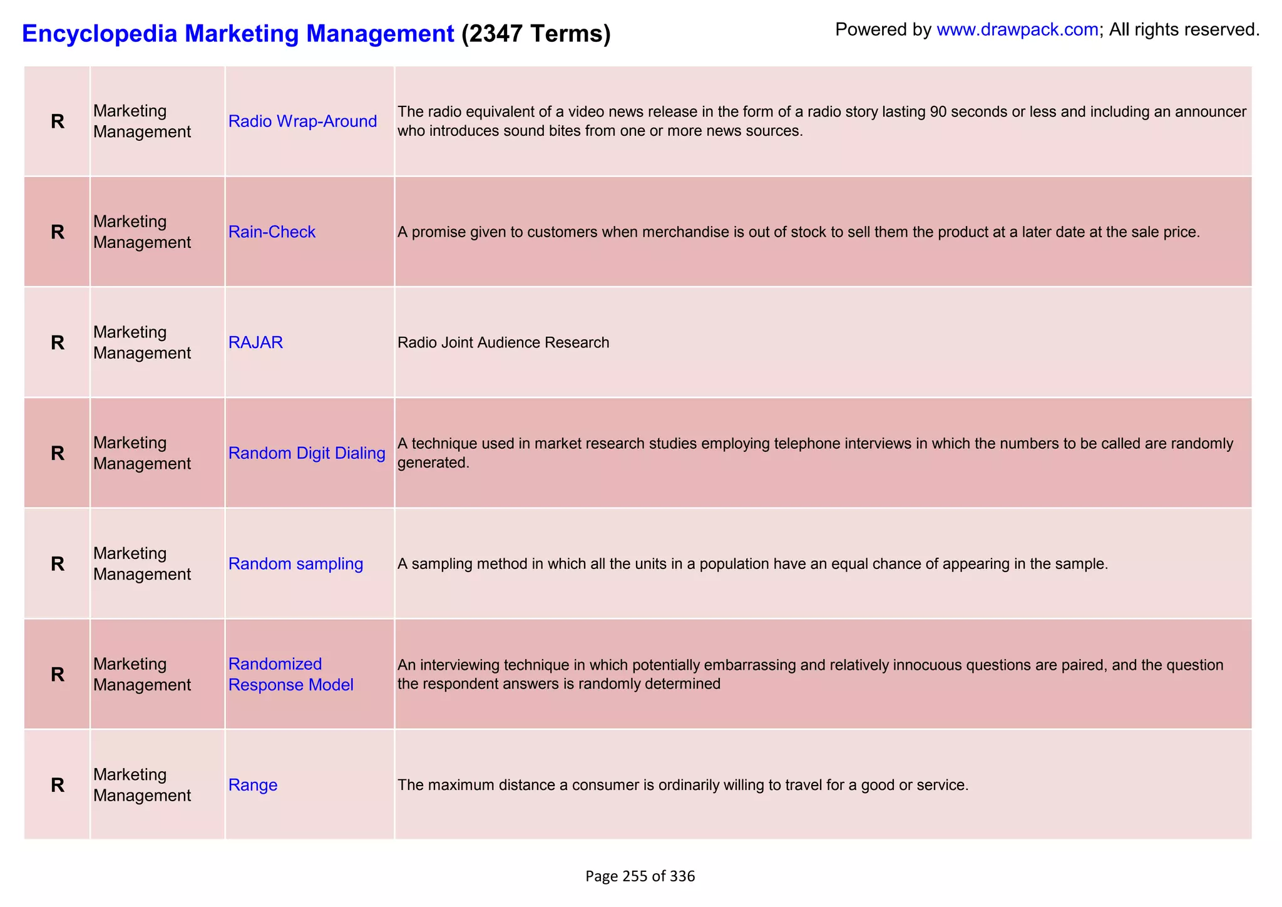Select the Random Digit Dialing definition text
Screen dimensions: 1282x907
[815, 453]
